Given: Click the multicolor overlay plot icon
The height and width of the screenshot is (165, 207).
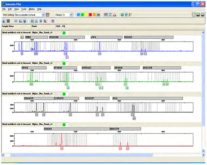Looking at the screenshot, I should 130,15.
